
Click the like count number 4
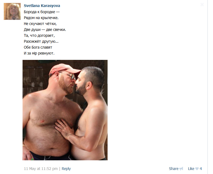pos(201,169)
